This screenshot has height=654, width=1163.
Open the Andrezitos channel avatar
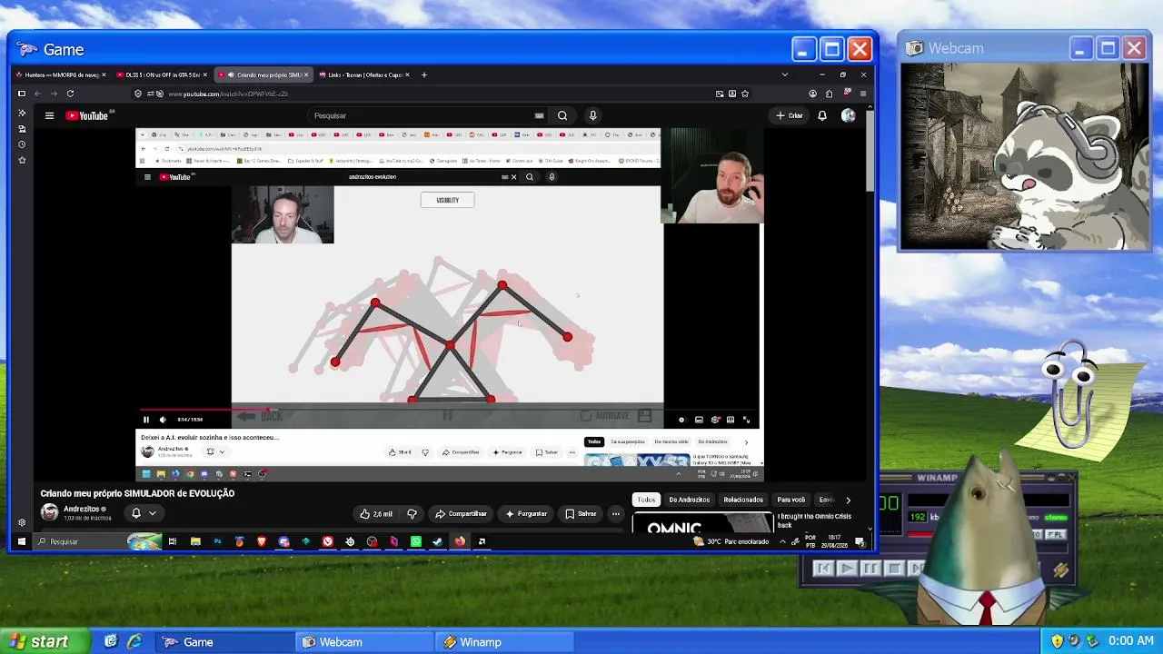click(49, 513)
